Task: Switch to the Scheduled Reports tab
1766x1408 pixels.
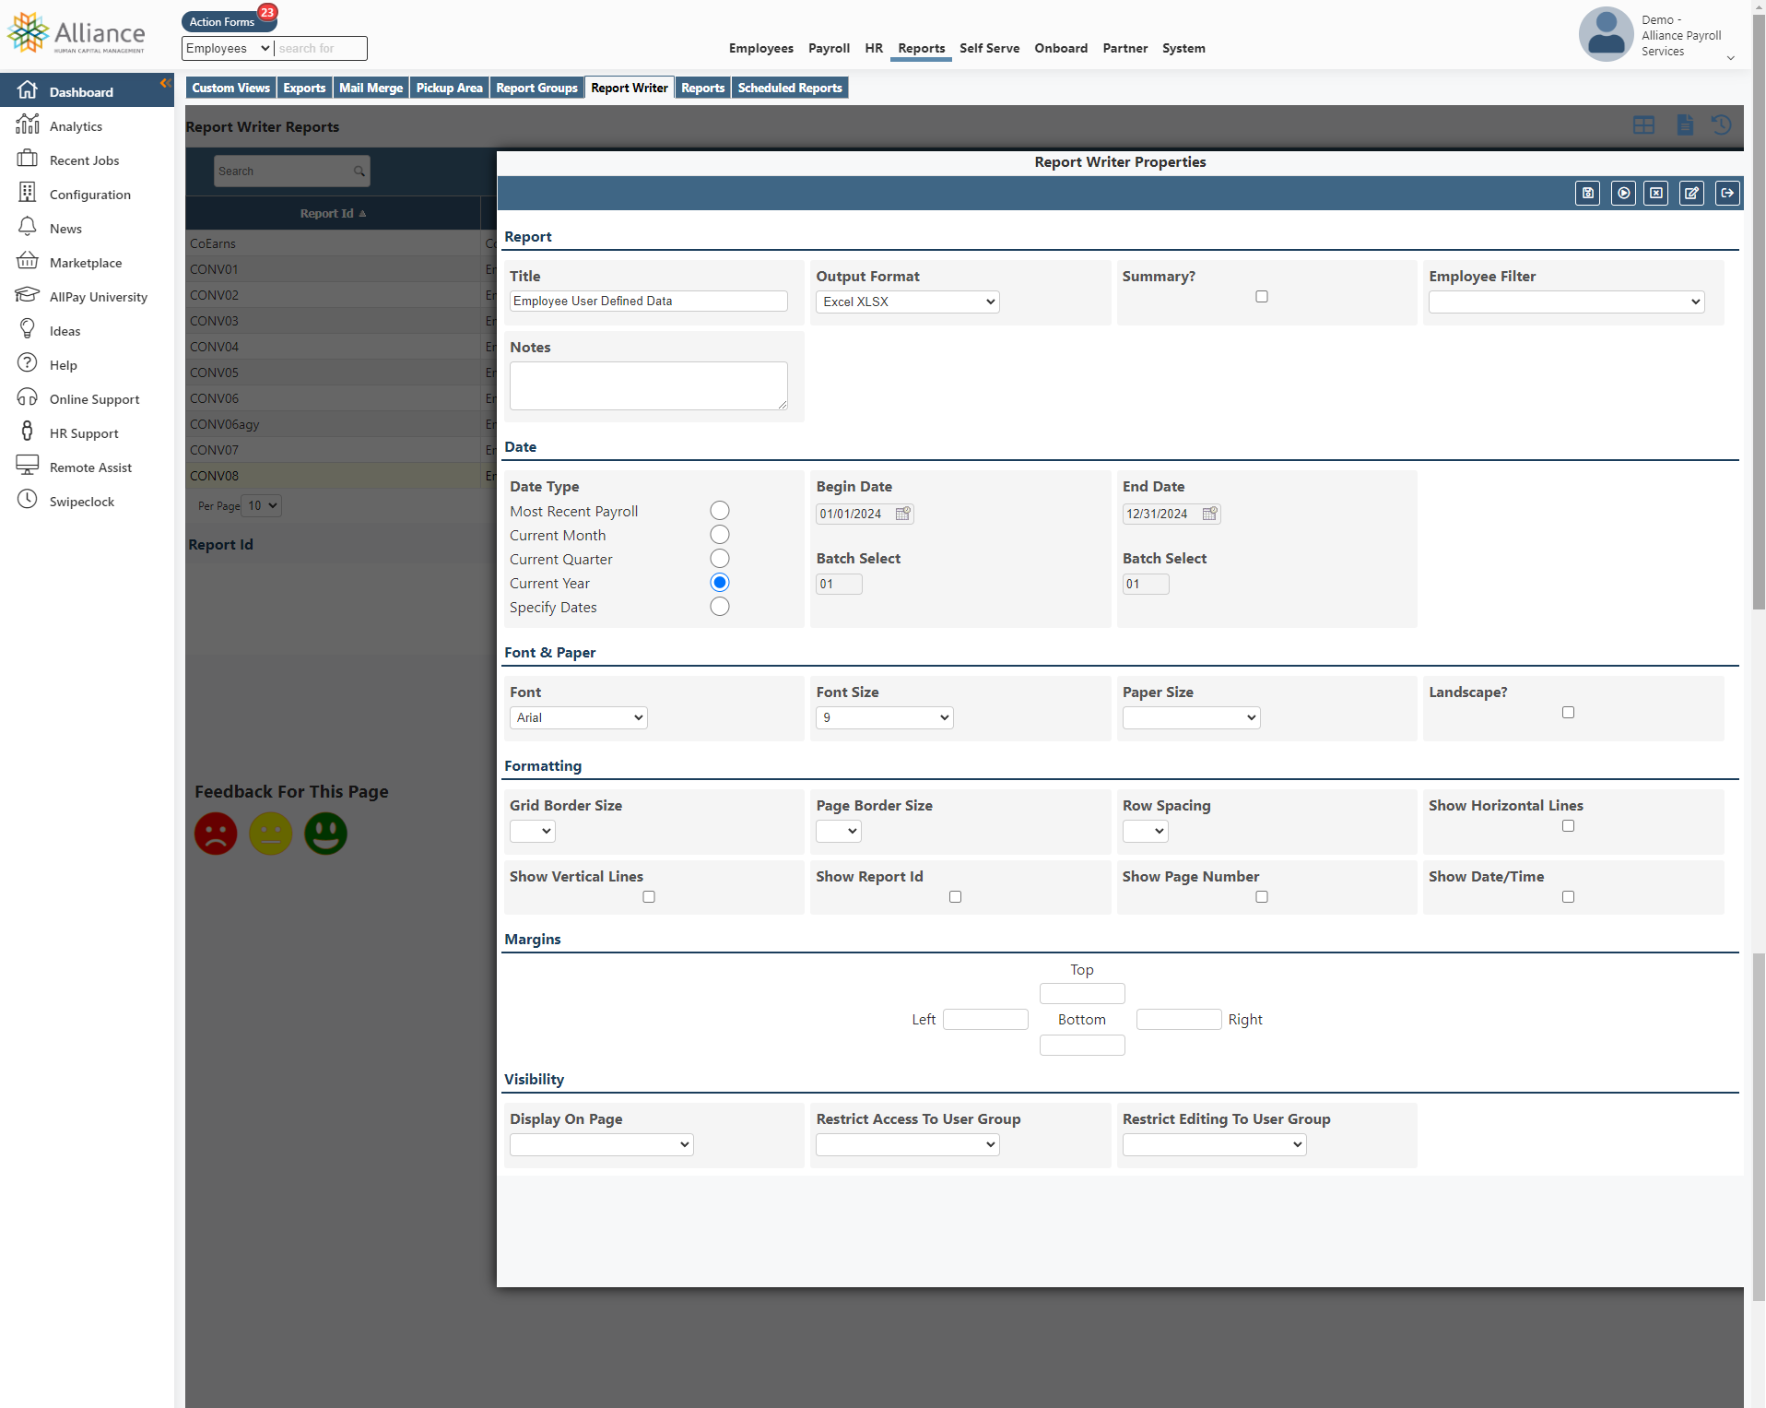Action: pos(790,89)
